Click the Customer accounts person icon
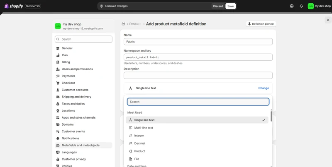 pos(58,90)
